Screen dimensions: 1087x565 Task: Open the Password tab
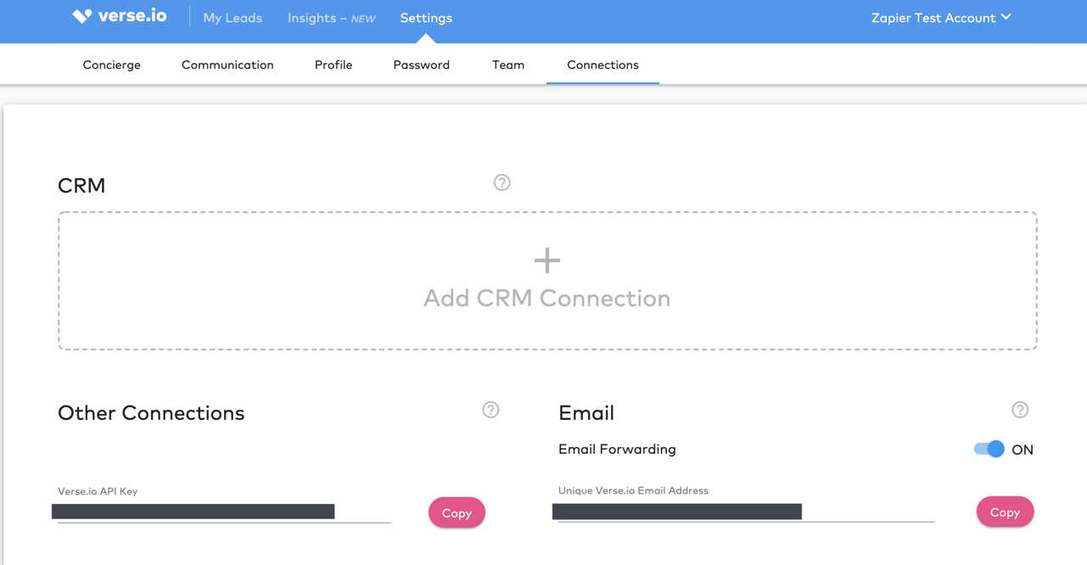[x=422, y=64]
